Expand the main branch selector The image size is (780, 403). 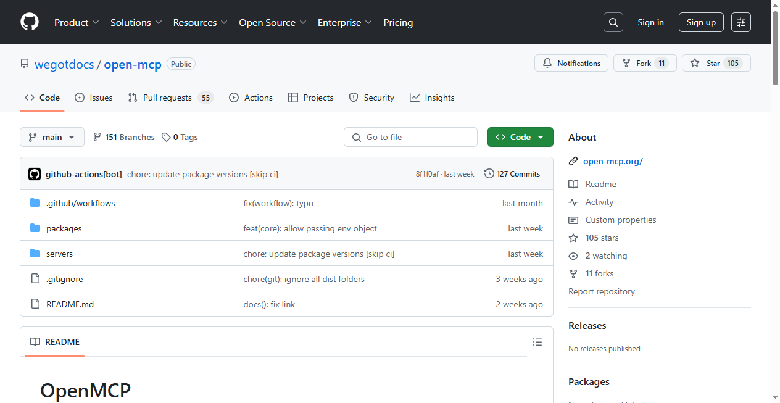tap(52, 137)
